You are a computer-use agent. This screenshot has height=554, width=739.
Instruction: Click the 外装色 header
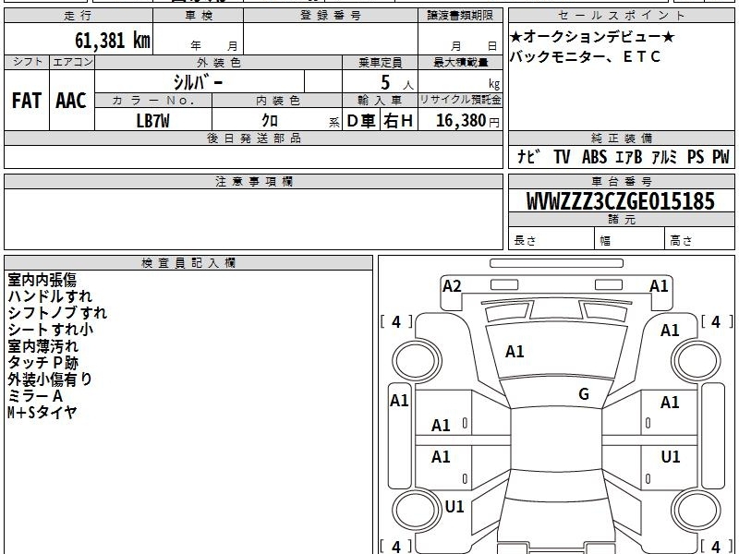[x=219, y=62]
